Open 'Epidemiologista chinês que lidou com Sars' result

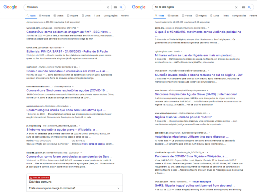coord(66,110)
